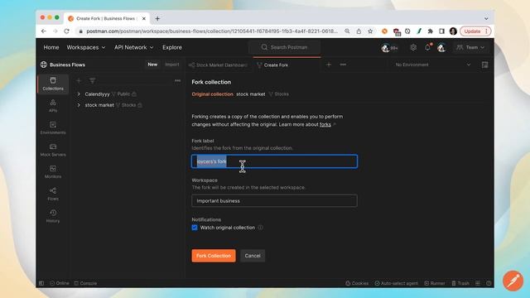Image resolution: width=530 pixels, height=298 pixels.
Task: Open the environment quick look icon
Action: (x=484, y=65)
